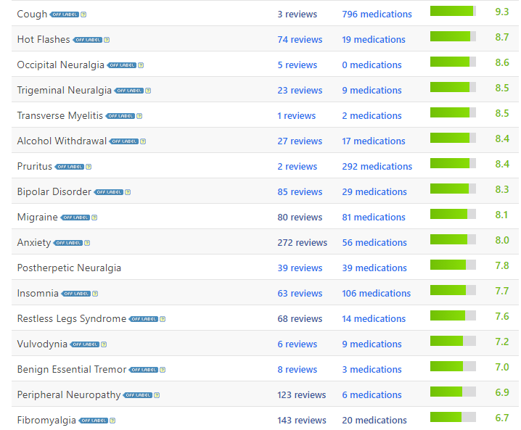521x430 pixels.
Task: Click the help icon beside Fibromyalgia
Action: click(112, 421)
